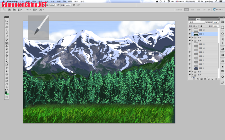Select the Rectangular Marquee tool
The height and width of the screenshot is (140, 225).
[x=7, y=24]
